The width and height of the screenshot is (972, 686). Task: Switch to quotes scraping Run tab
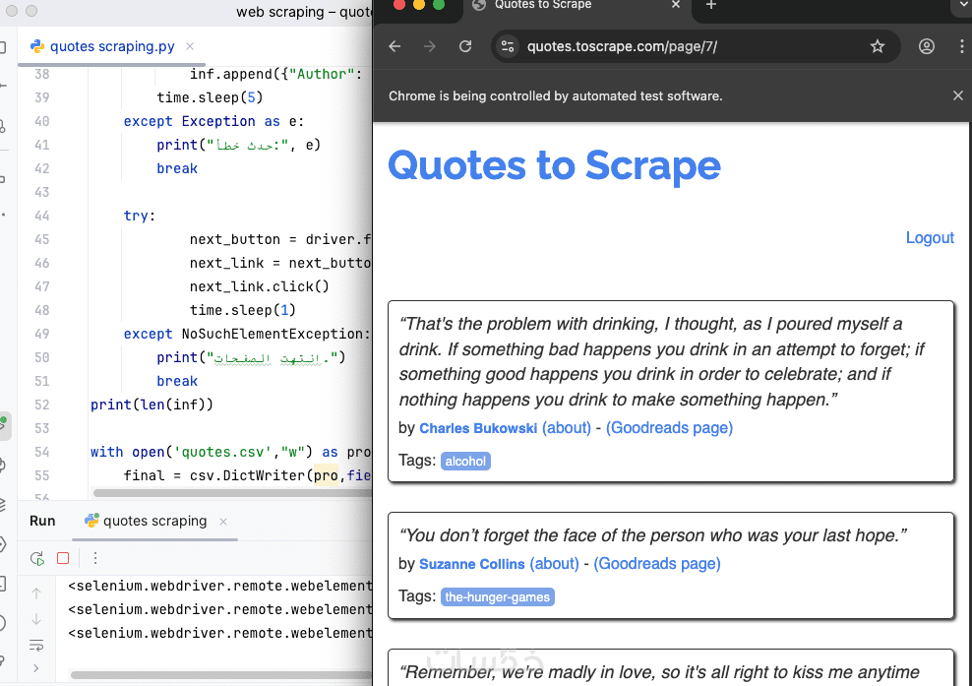click(154, 521)
